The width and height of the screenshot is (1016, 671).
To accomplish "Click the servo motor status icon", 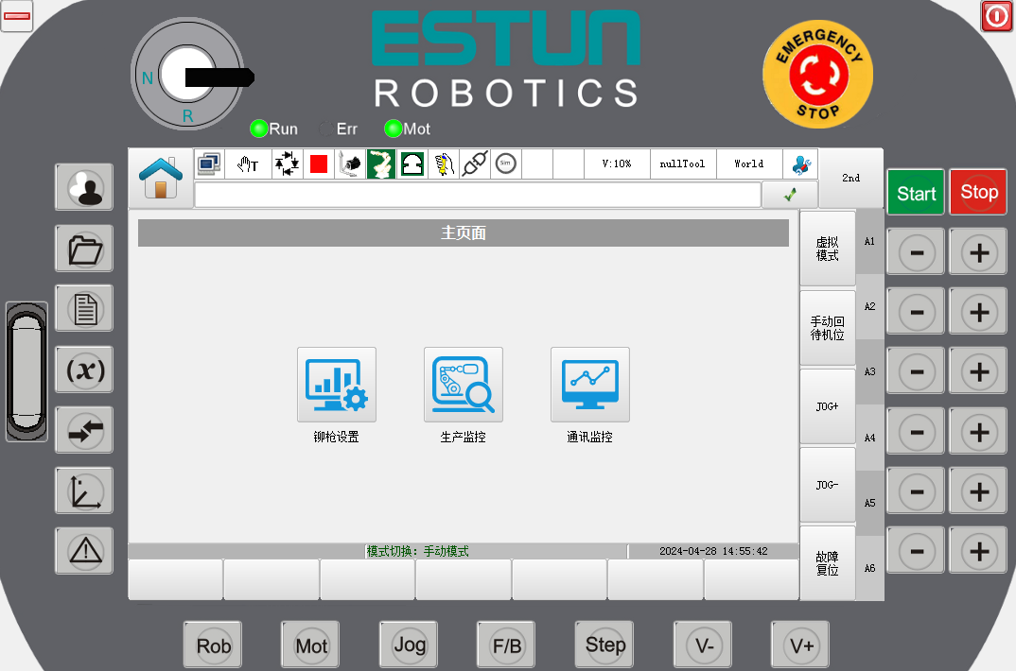I will [x=350, y=163].
